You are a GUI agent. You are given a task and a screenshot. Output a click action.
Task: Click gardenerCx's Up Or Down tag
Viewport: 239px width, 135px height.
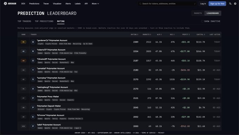coord(88,44)
